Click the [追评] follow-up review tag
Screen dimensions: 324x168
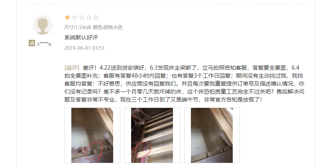click(x=72, y=68)
